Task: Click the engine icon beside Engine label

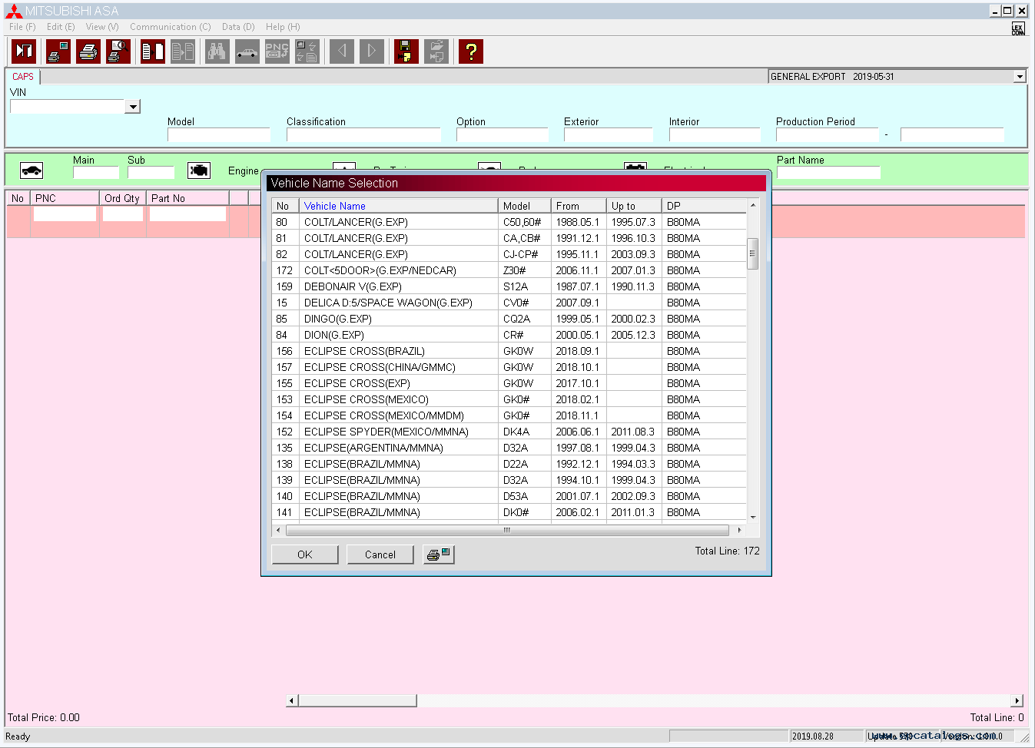Action: pos(199,170)
